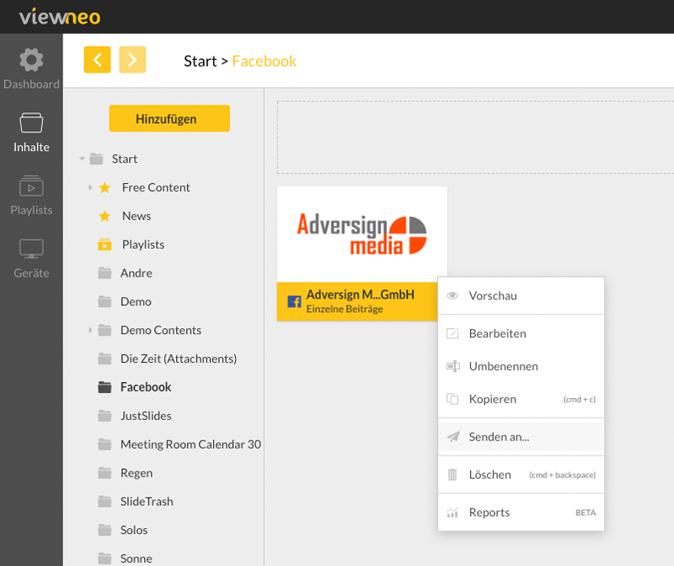Click the folder icon beside Start
The height and width of the screenshot is (566, 674).
coord(96,159)
